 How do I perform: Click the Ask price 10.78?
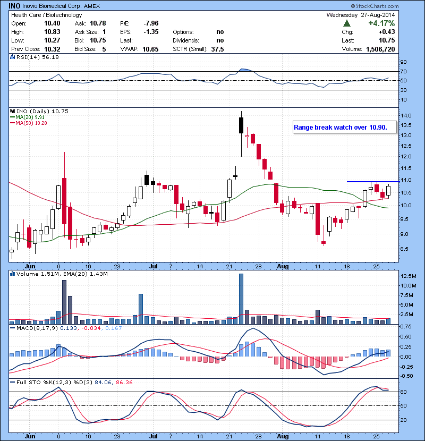[x=98, y=23]
